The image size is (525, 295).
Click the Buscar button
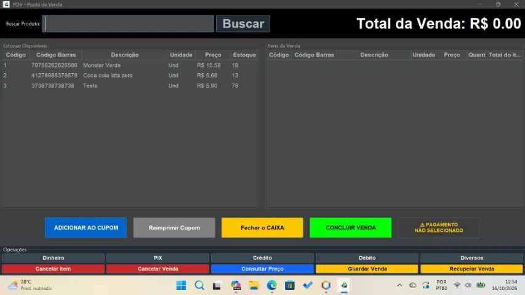(243, 24)
